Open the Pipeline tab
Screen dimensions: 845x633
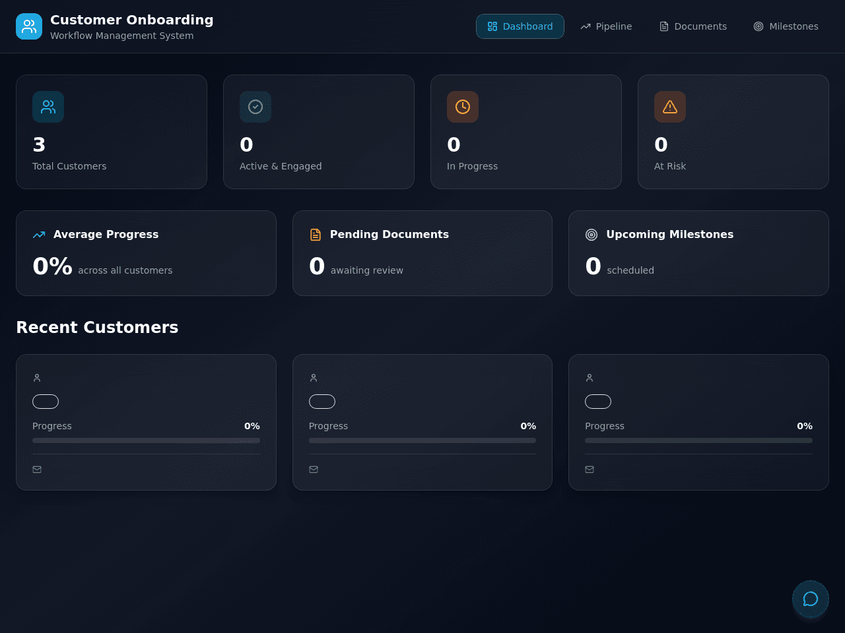point(606,26)
